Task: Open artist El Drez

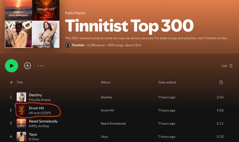Action: coord(34,139)
